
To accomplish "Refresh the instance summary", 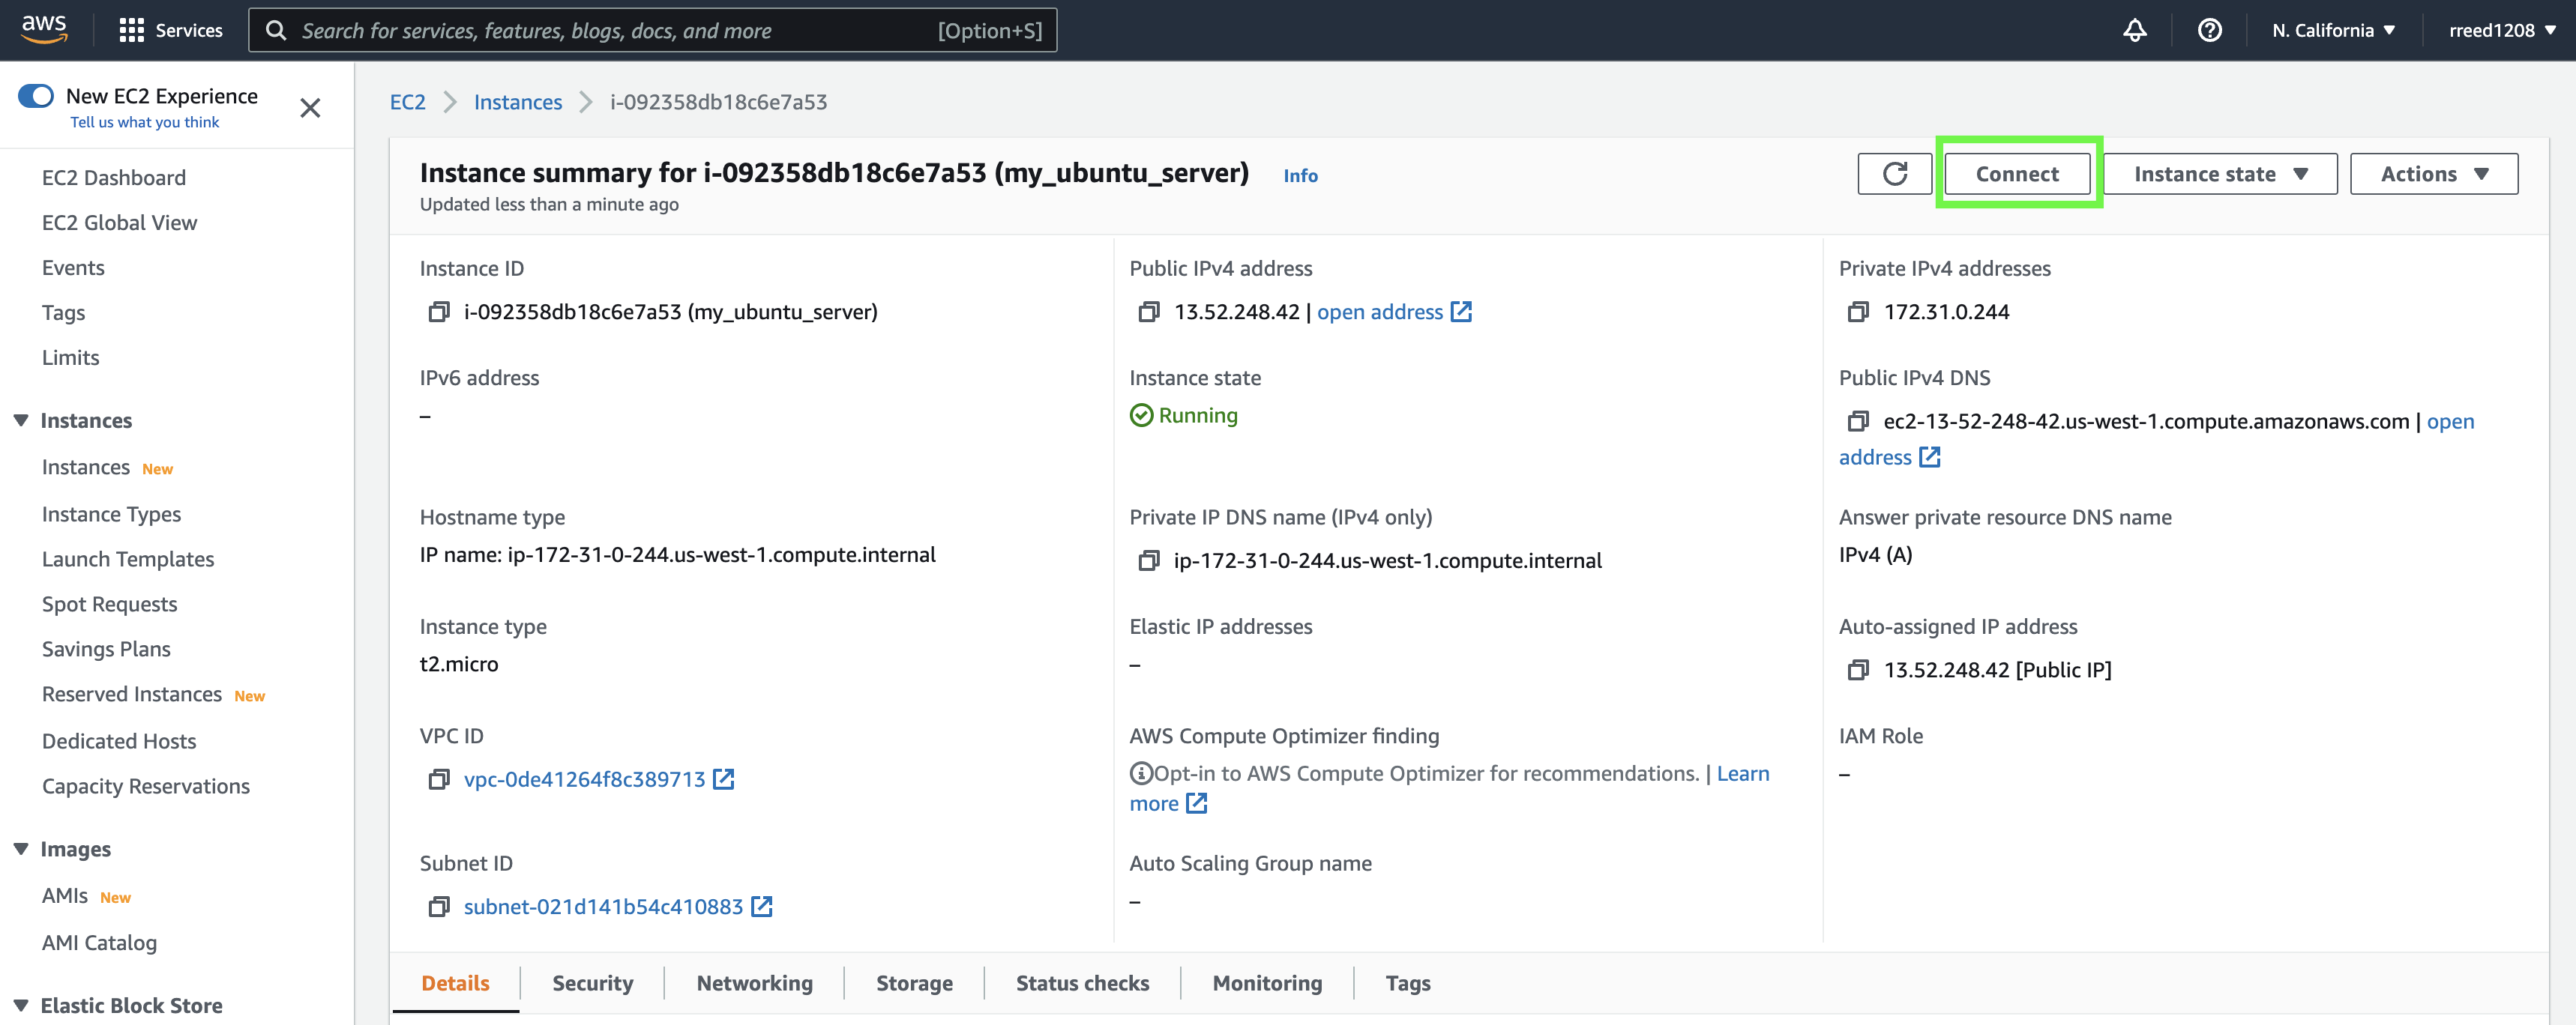I will 1894,173.
